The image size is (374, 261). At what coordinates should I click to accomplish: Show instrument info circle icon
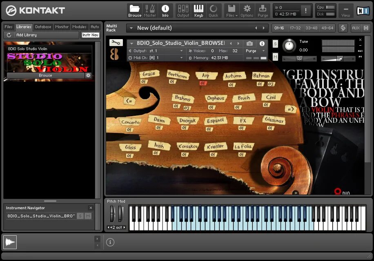[x=262, y=43]
